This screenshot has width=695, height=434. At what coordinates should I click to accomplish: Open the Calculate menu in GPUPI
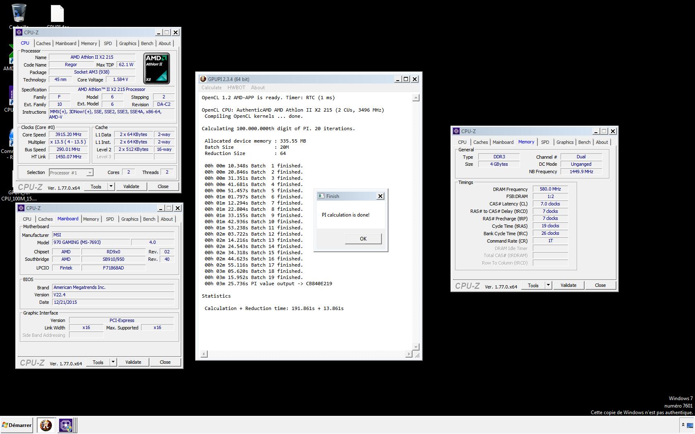211,88
